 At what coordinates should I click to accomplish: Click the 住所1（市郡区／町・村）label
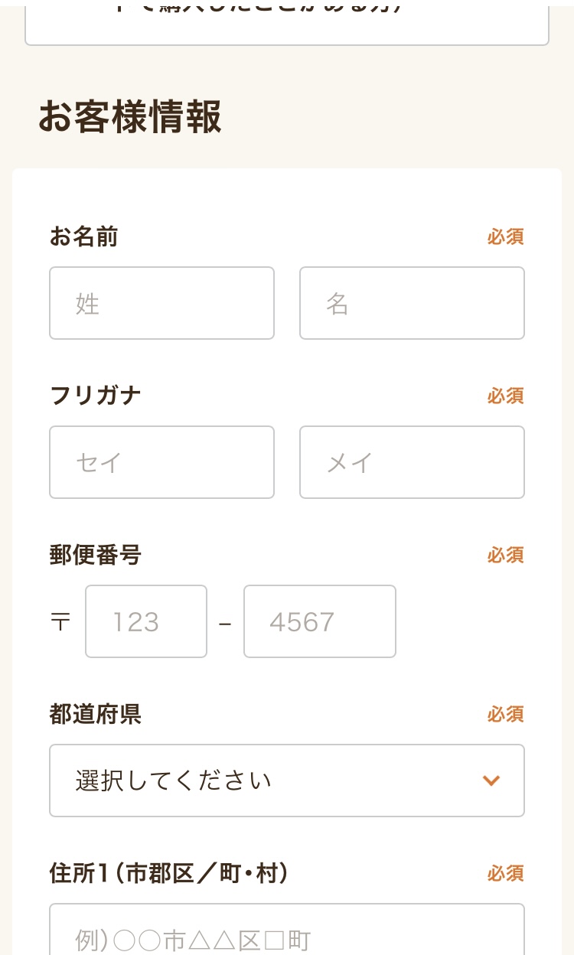point(169,873)
